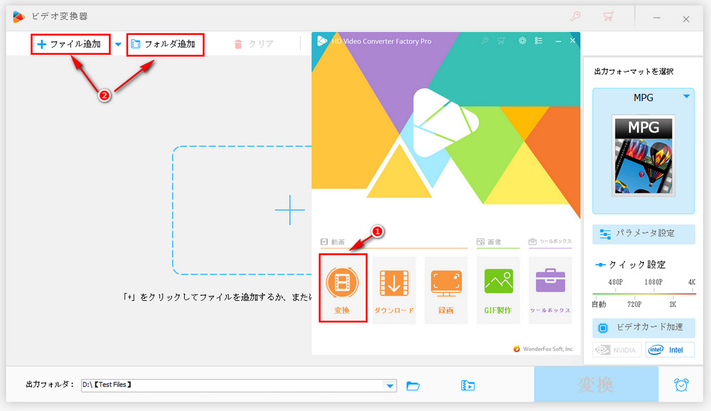Viewport: 711px width, 411px height.
Task: Close the HD Video Converter Factory Pro window
Action: pos(572,41)
